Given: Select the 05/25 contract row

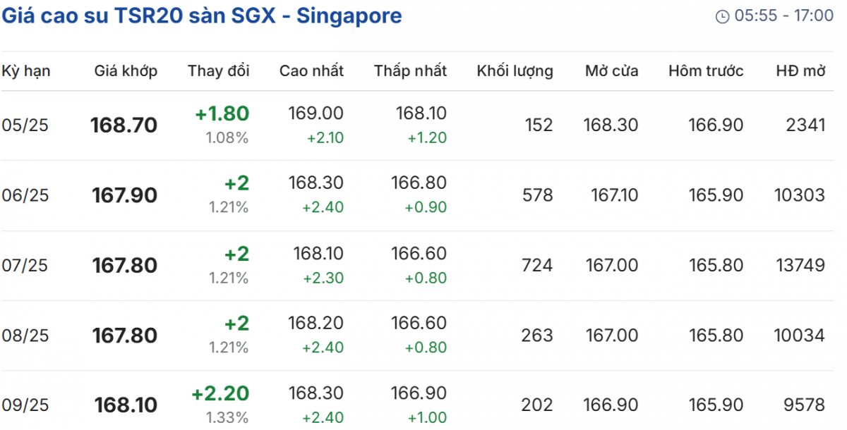Looking at the screenshot, I should pyautogui.click(x=25, y=125).
